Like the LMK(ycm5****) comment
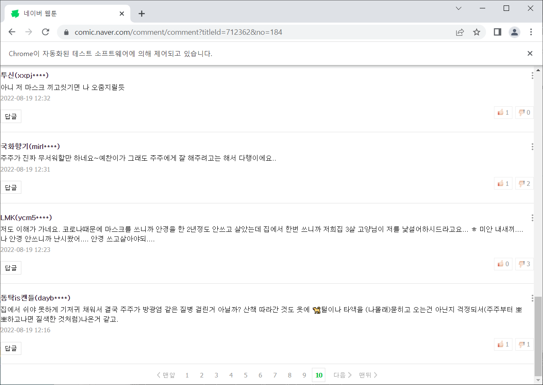This screenshot has width=543, height=385. click(x=503, y=264)
